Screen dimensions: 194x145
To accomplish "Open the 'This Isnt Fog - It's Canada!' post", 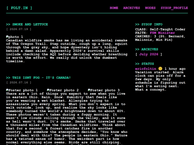I will pos(41,78).
